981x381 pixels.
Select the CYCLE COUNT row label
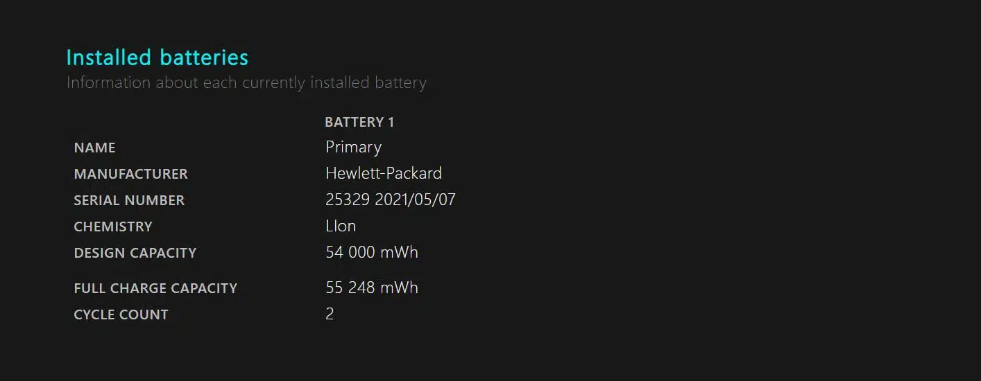click(x=121, y=315)
